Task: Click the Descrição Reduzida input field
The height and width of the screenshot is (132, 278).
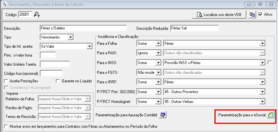Action: coord(194,28)
